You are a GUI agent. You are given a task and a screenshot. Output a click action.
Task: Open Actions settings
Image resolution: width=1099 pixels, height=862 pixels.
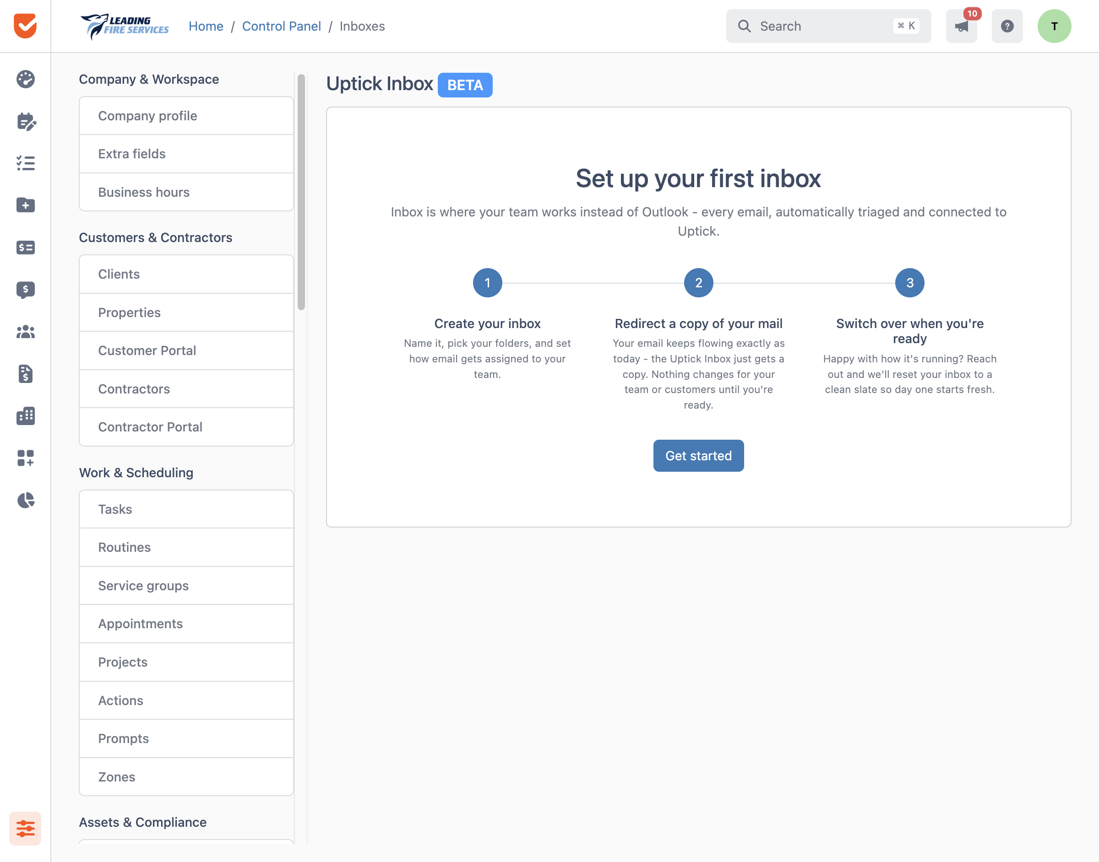186,700
